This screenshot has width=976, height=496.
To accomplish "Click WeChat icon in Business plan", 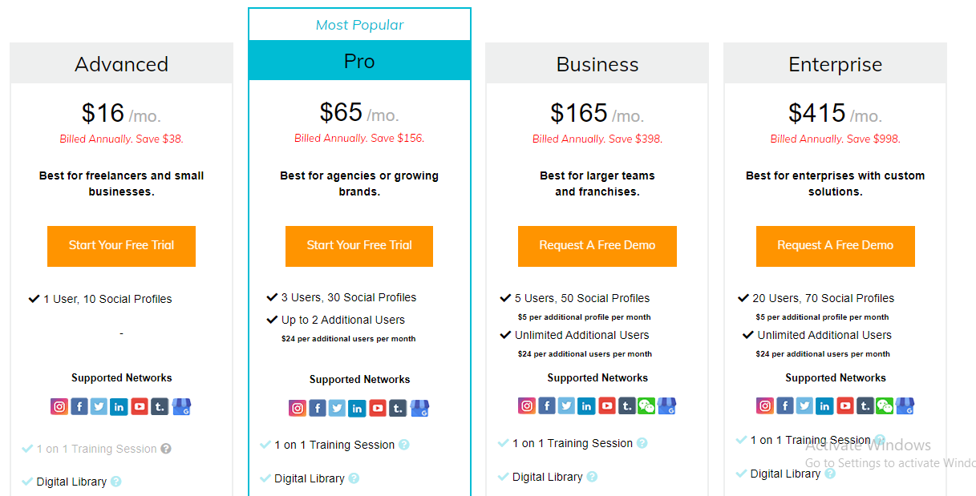I will (x=646, y=405).
